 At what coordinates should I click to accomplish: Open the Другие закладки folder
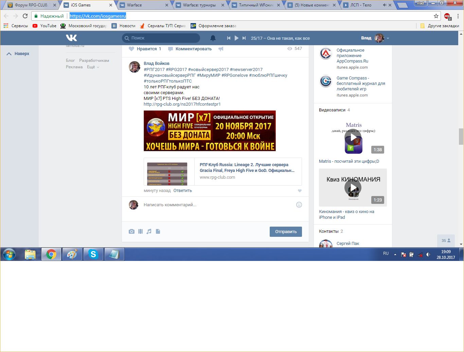[440, 26]
